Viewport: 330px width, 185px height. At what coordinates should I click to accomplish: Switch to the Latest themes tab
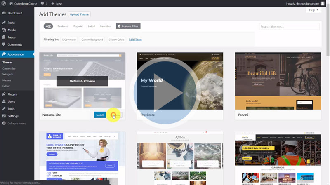coord(92,26)
